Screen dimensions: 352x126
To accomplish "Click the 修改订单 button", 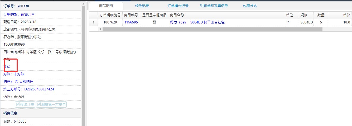I will [x=25, y=104].
